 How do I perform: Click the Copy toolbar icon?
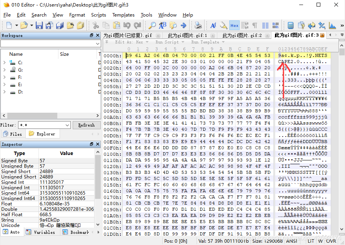click(x=106, y=25)
